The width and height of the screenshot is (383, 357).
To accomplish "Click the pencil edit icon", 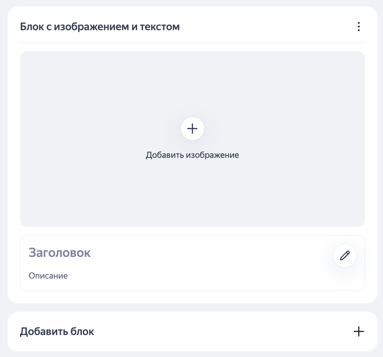I will pos(345,256).
